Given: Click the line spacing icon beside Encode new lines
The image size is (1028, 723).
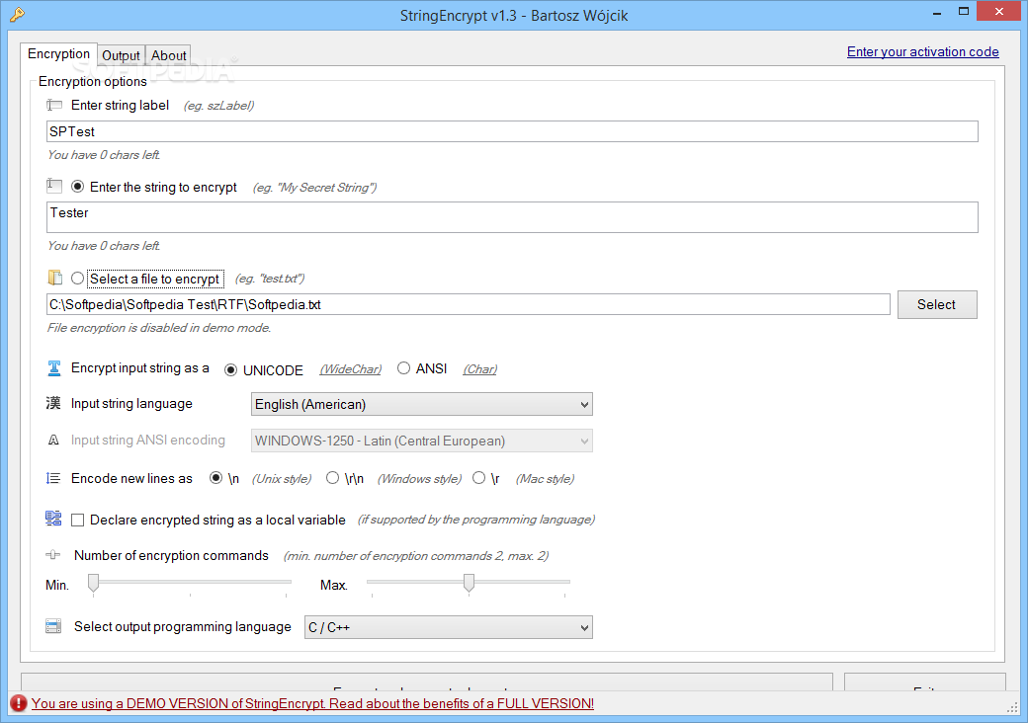Looking at the screenshot, I should pos(53,478).
